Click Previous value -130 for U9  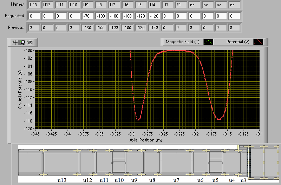[x=87, y=28]
